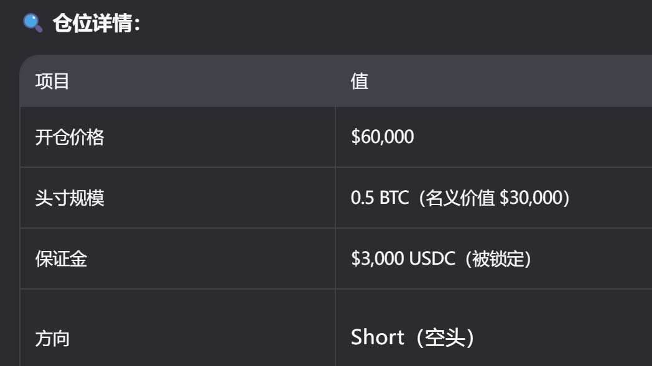Select the 头寸规模 row label
The width and height of the screenshot is (652, 366).
click(69, 198)
